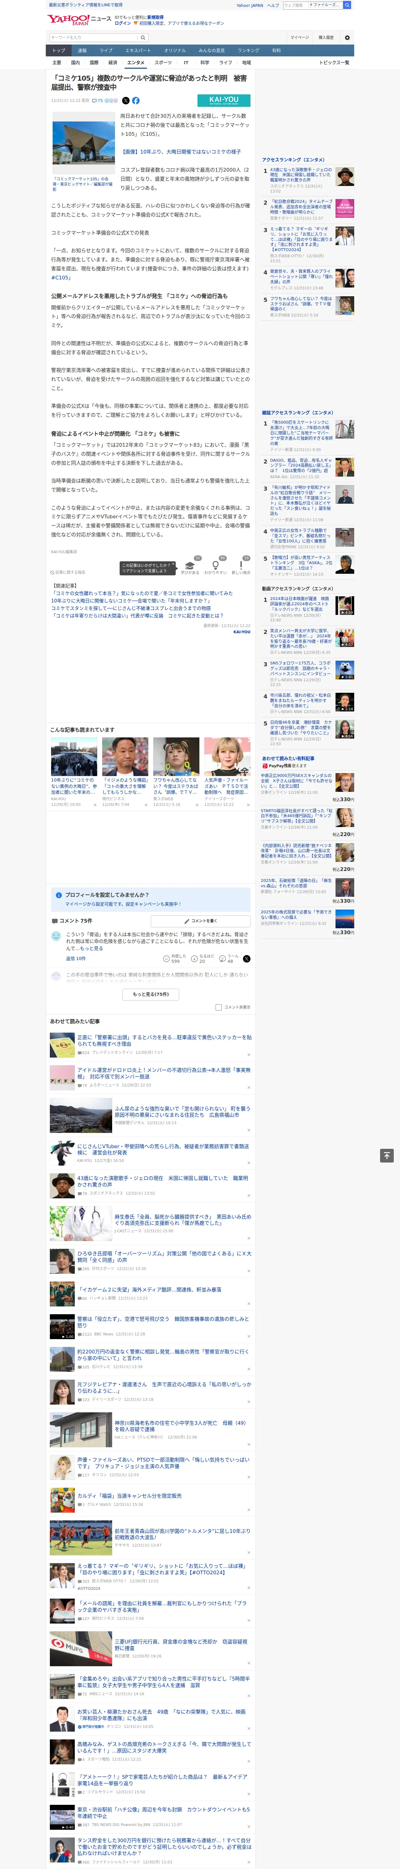This screenshot has height=1869, width=400.
Task: Select the ランキング tab
Action: coord(248,51)
